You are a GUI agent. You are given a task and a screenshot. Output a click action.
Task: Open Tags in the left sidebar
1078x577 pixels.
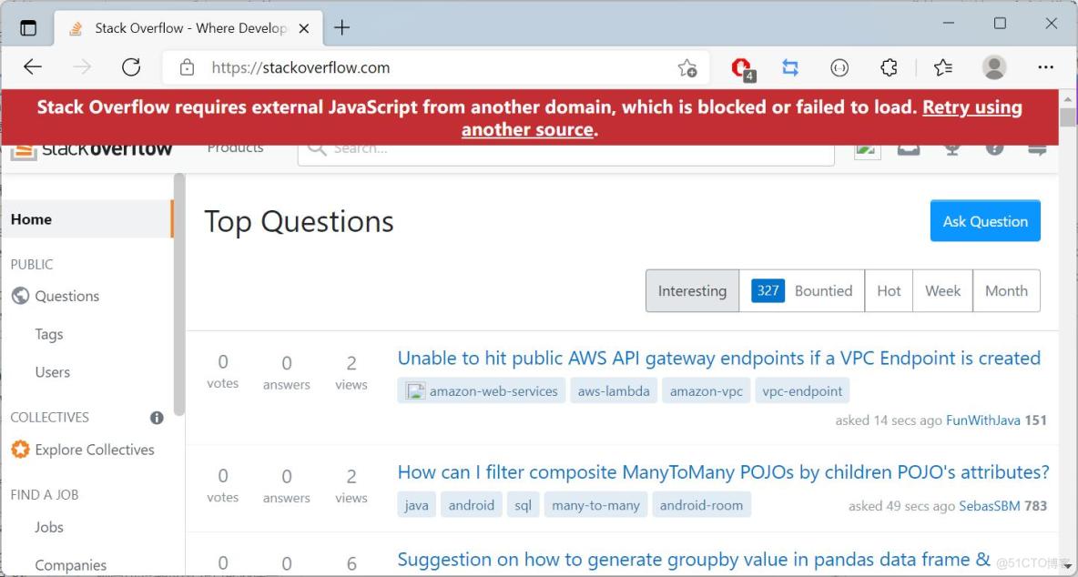(x=49, y=334)
